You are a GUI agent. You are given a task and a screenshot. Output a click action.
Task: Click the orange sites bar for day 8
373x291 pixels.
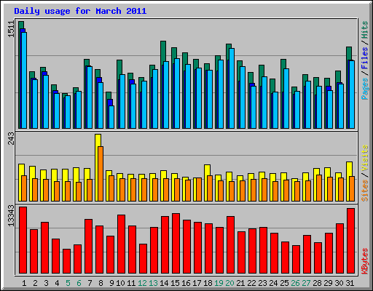point(101,174)
